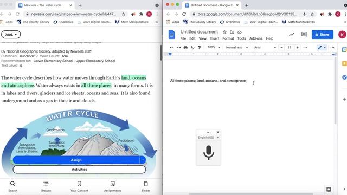Viewport: 347px width, 195px height.
Task: Open the Insert menu in Docs
Action: 215,38
